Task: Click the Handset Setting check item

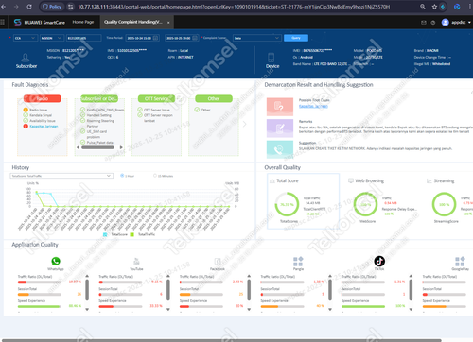Action: (96, 115)
